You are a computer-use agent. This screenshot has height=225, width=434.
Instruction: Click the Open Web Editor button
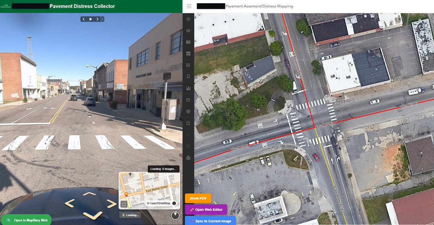click(x=206, y=209)
